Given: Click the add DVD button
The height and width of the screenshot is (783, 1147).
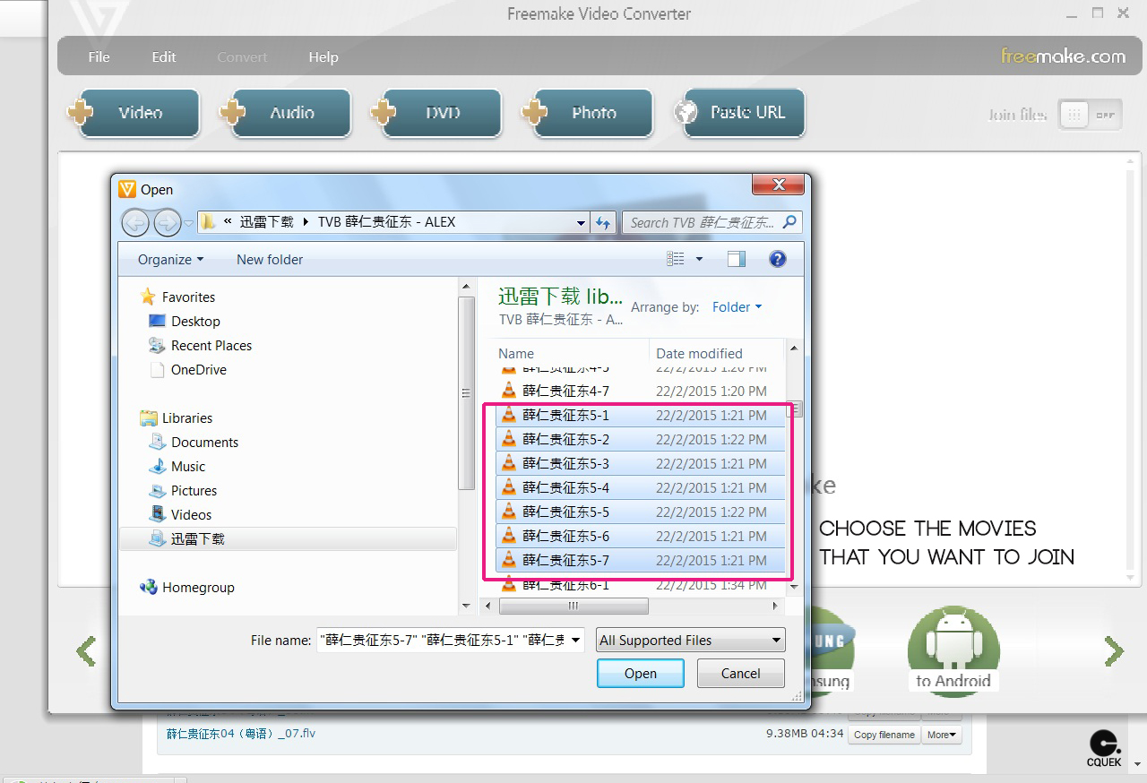Looking at the screenshot, I should pos(437,113).
